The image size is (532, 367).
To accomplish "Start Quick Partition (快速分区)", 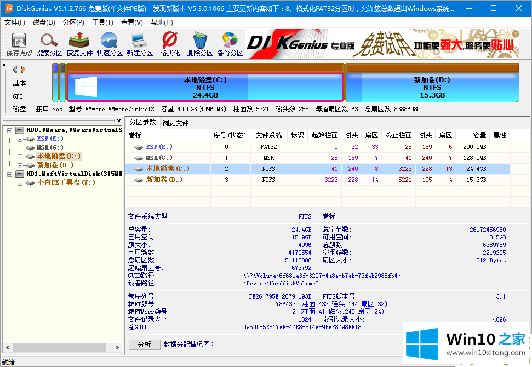I will click(109, 44).
